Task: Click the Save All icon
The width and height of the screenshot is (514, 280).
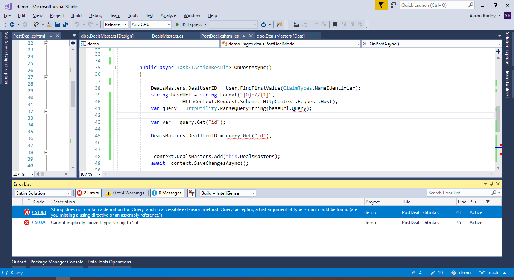Action: point(66,24)
